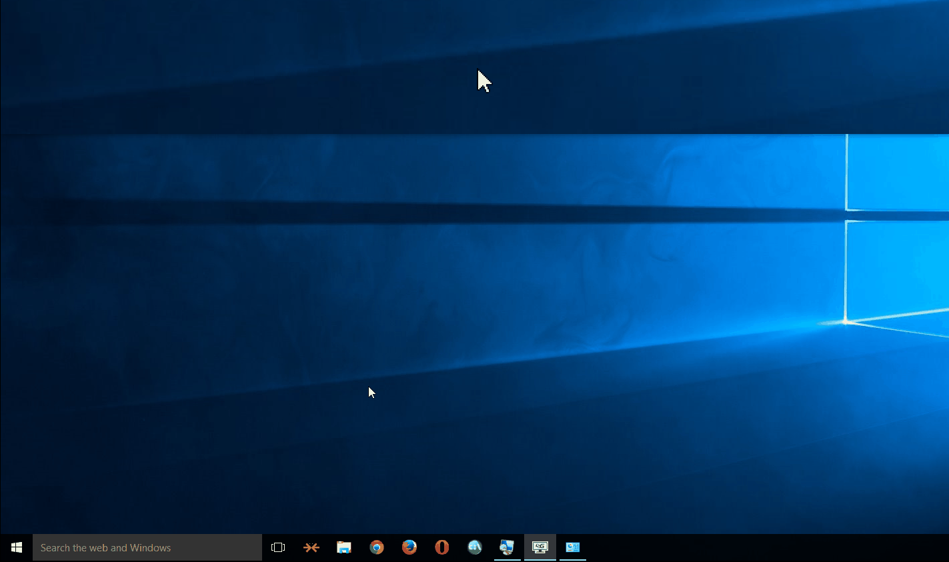Click the 'Search the web and Windows' box
Image resolution: width=949 pixels, height=562 pixels.
pyautogui.click(x=147, y=547)
